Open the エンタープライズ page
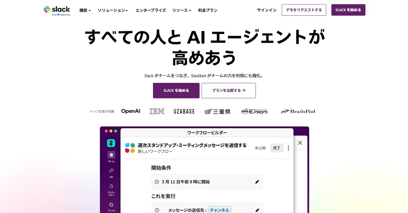 151,10
